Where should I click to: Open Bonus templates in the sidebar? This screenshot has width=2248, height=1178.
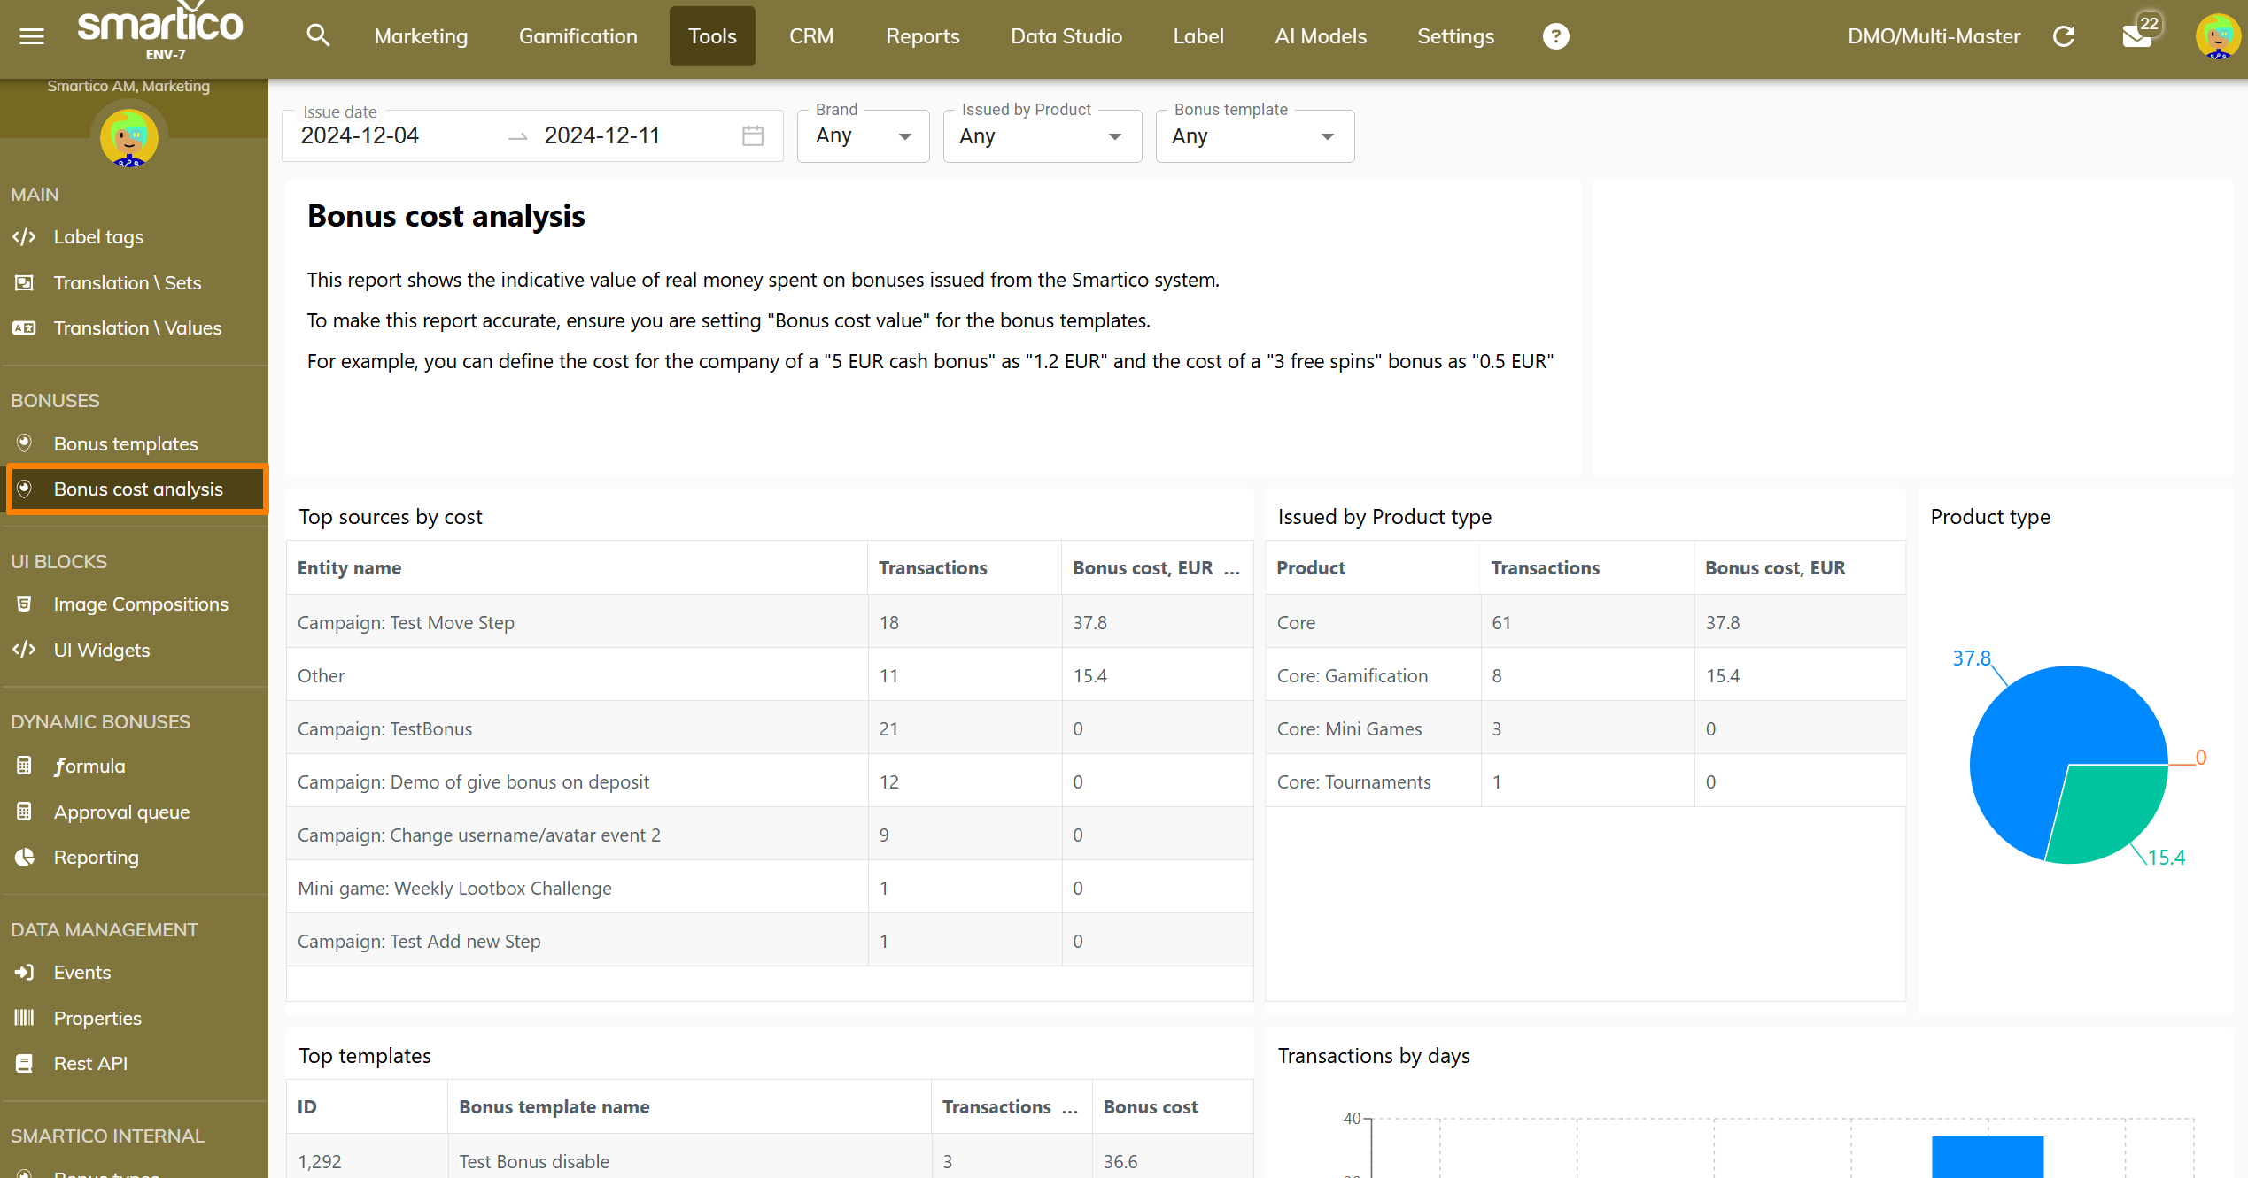[x=125, y=443]
